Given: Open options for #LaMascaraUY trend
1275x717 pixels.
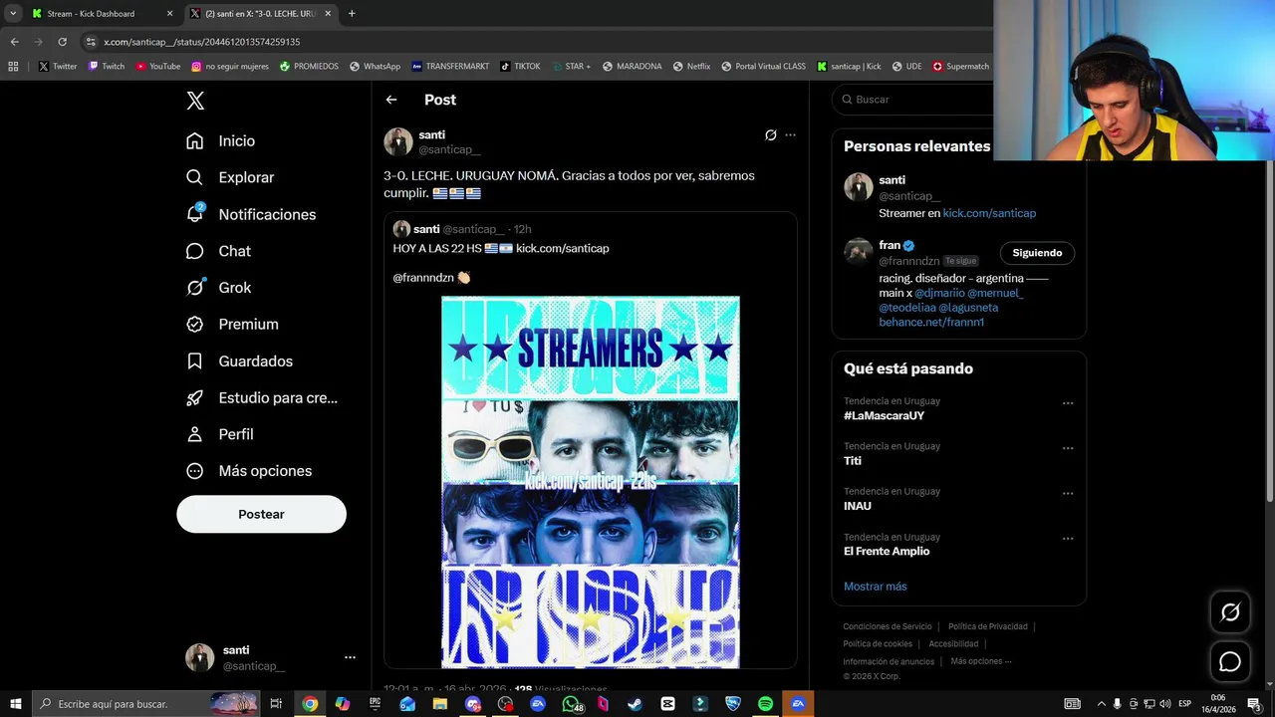Looking at the screenshot, I should tap(1068, 403).
